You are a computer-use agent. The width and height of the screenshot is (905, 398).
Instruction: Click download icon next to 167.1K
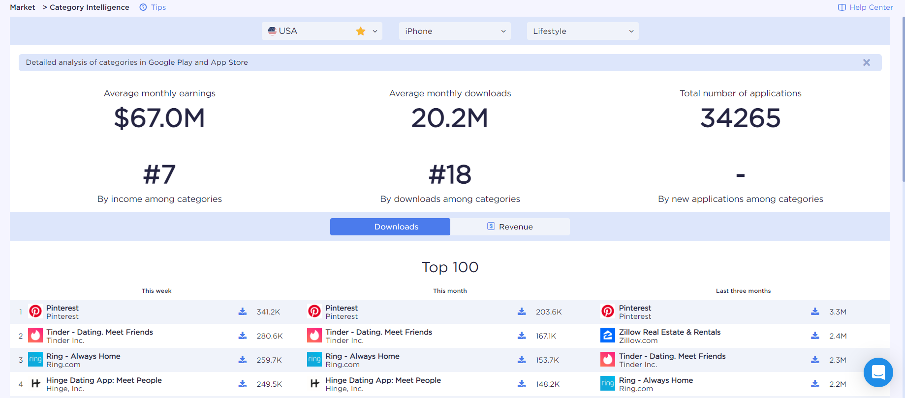point(522,336)
